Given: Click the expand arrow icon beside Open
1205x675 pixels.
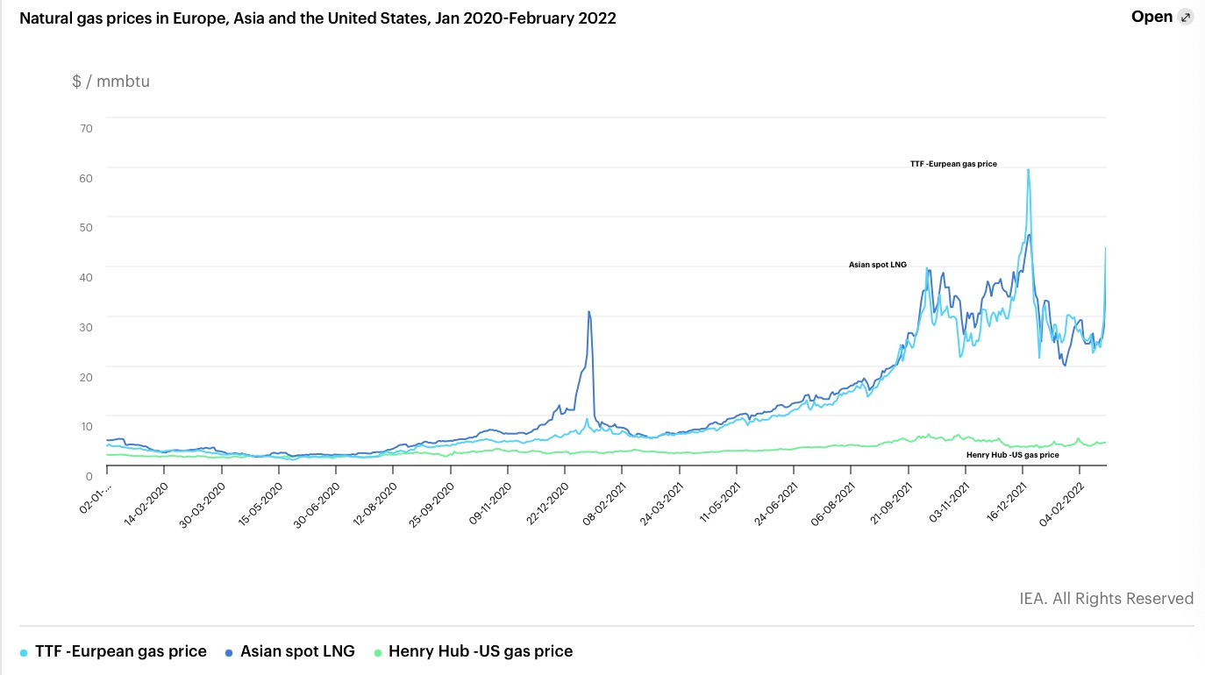Looking at the screenshot, I should pyautogui.click(x=1186, y=18).
